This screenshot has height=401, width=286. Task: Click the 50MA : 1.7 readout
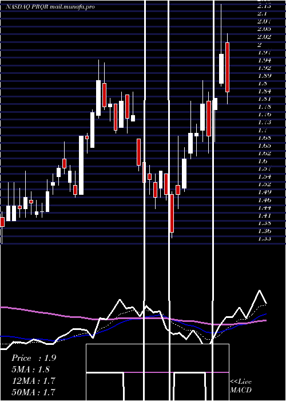(x=33, y=392)
